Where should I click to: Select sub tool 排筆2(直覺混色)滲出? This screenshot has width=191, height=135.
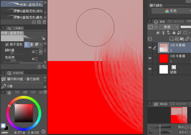[22, 11]
